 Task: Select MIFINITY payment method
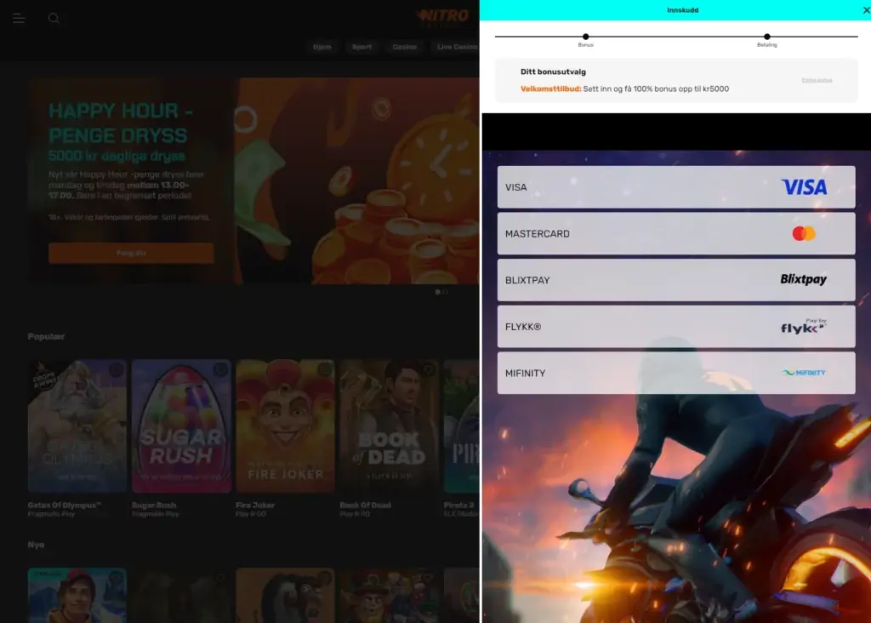tap(676, 373)
